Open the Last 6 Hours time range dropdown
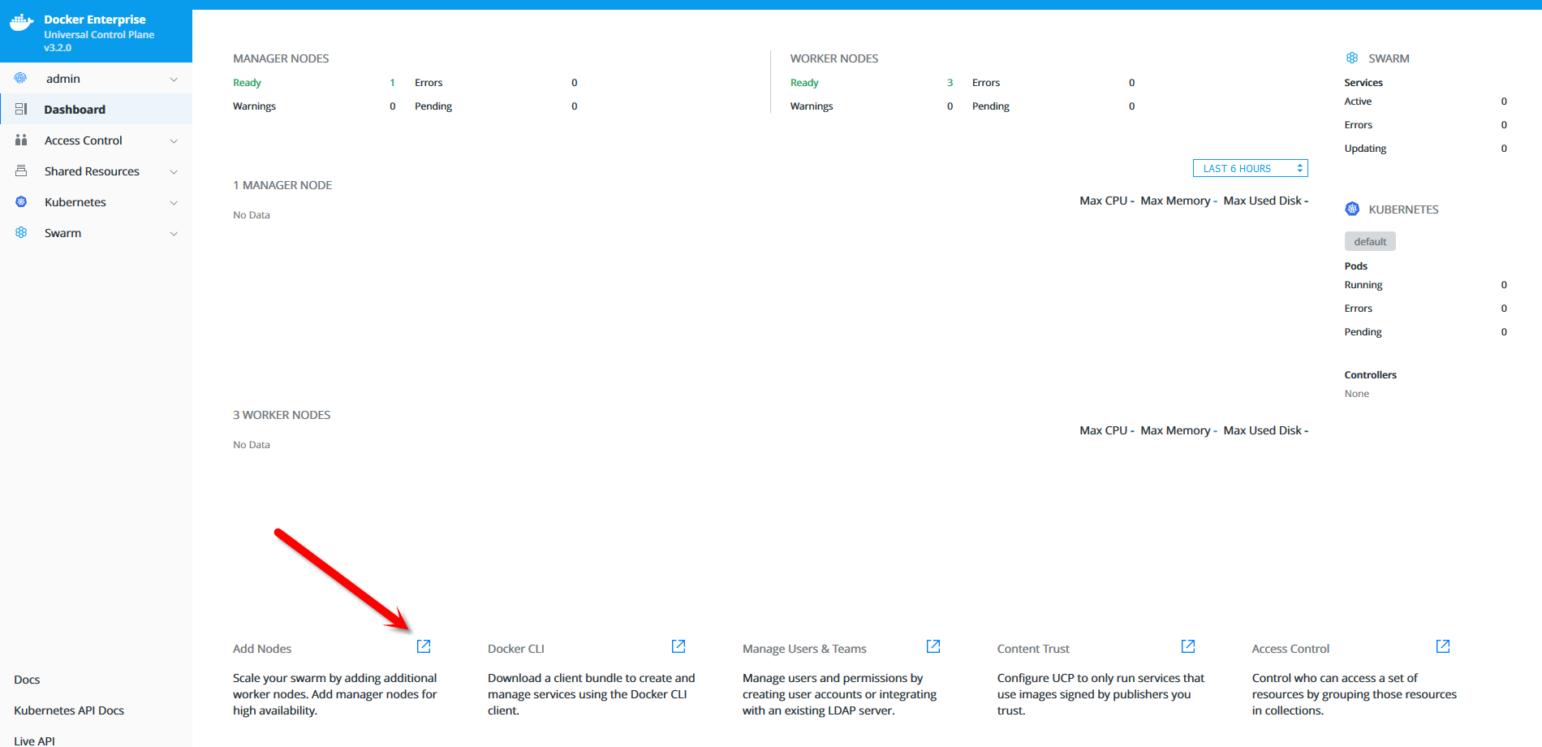The width and height of the screenshot is (1542, 747). click(x=1250, y=168)
